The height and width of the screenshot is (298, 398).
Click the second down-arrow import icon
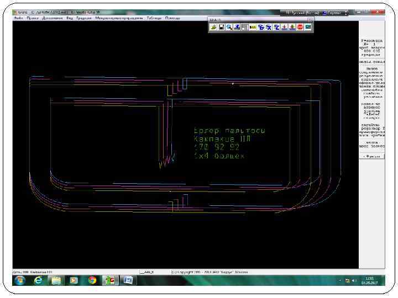(x=292, y=27)
